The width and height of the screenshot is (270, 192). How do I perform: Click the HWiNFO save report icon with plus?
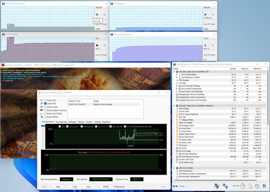coord(250,186)
